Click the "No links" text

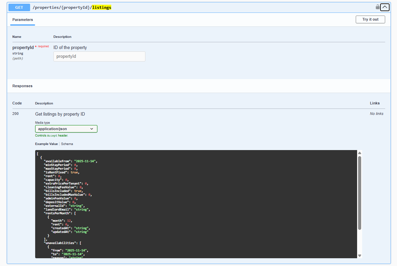click(x=376, y=114)
